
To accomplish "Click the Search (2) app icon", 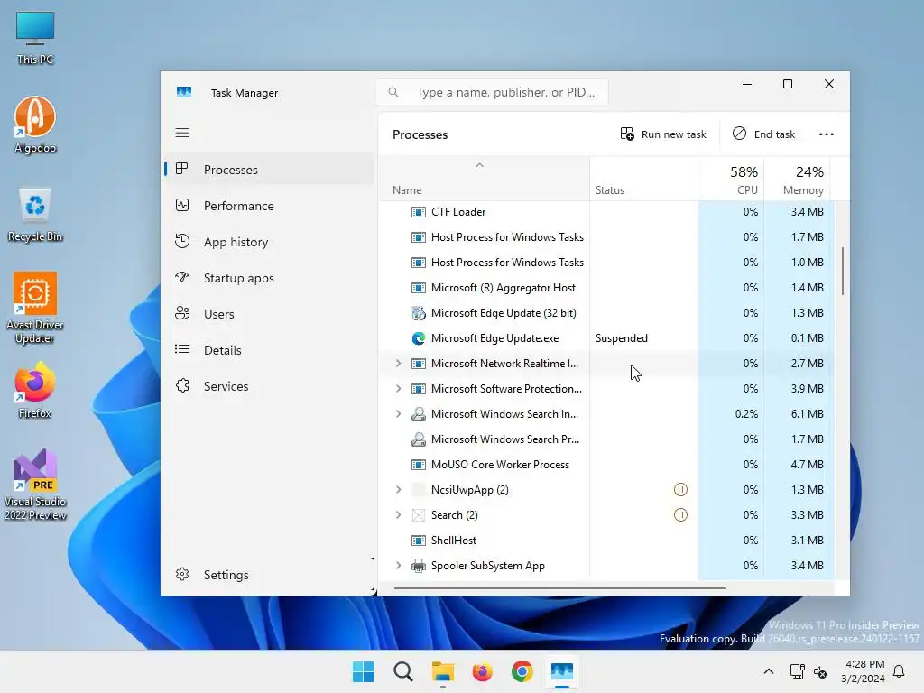I will tap(419, 515).
